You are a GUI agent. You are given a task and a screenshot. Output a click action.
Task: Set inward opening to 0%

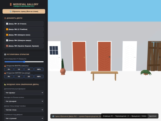click(9, 69)
